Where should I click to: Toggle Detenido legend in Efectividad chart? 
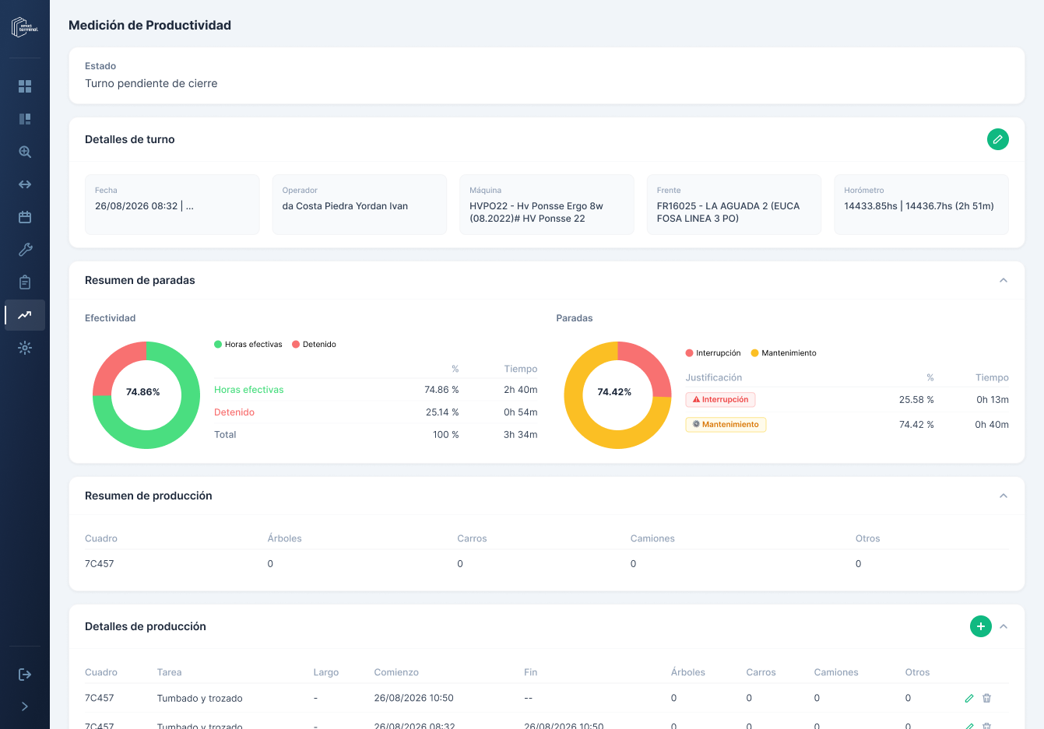314,345
